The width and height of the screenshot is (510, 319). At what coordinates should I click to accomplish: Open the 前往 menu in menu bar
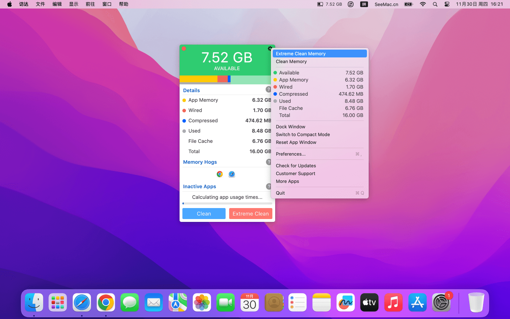[x=90, y=4]
